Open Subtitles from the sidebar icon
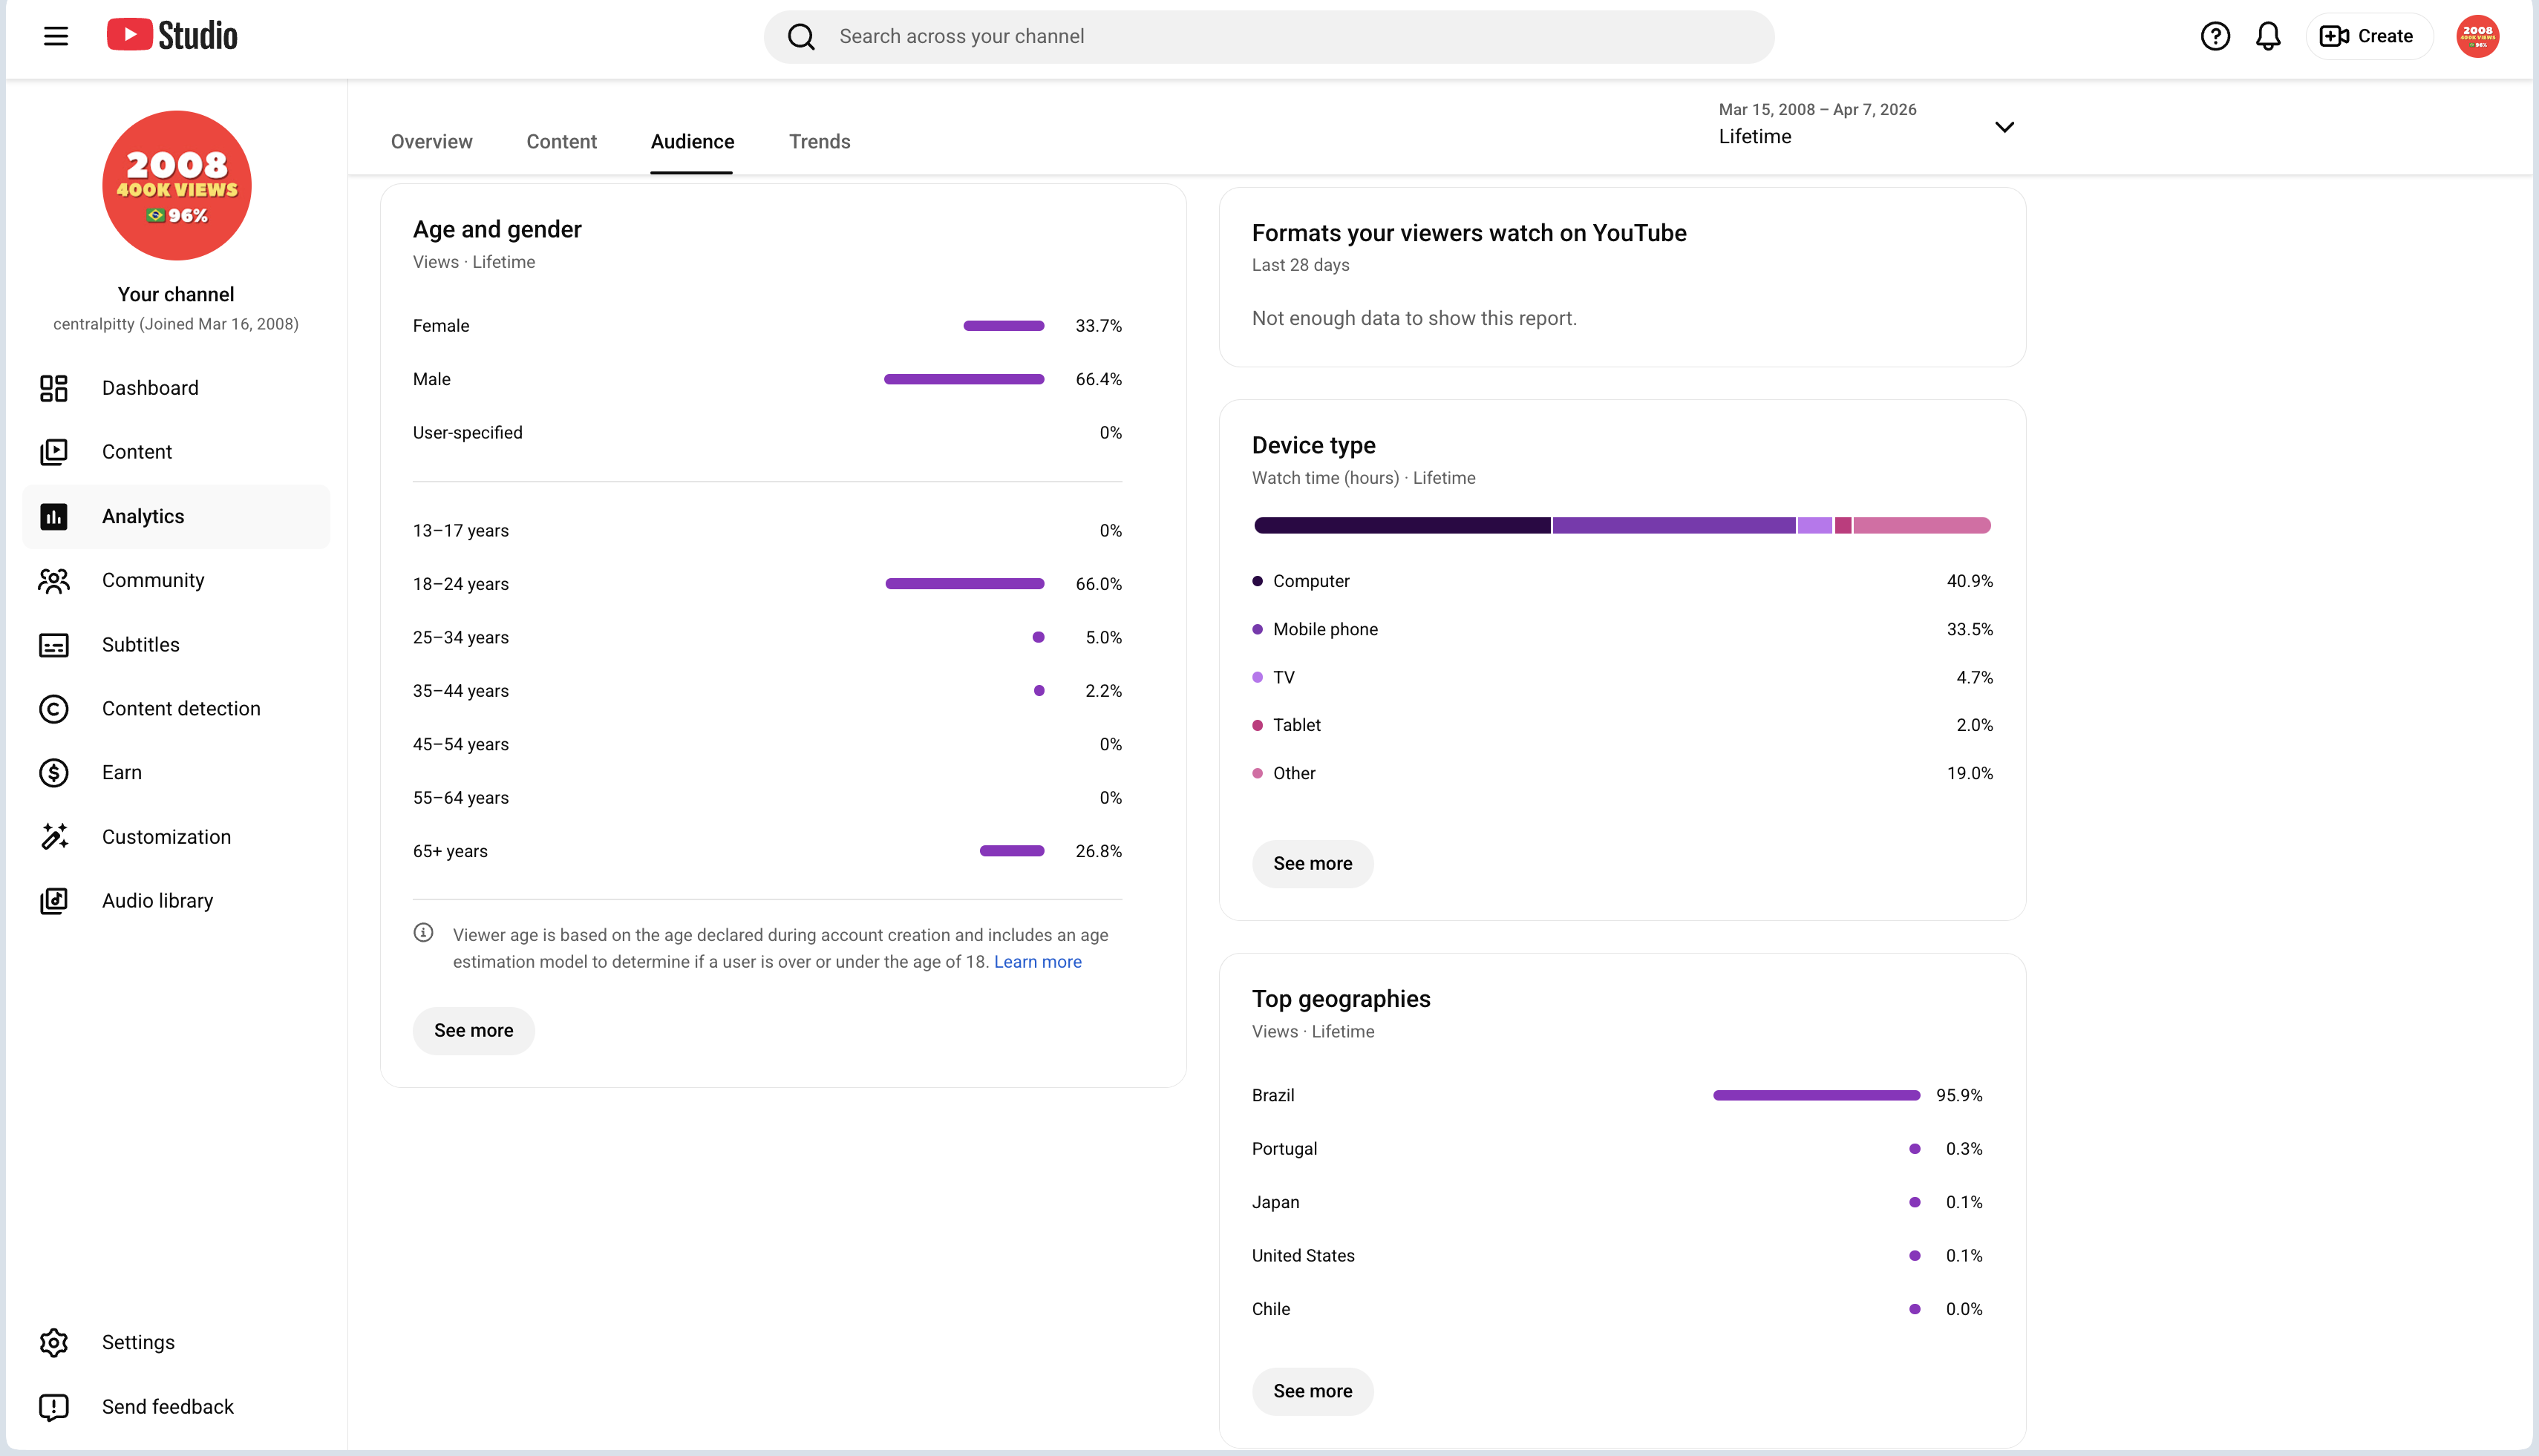The width and height of the screenshot is (2539, 1456). pos(54,645)
